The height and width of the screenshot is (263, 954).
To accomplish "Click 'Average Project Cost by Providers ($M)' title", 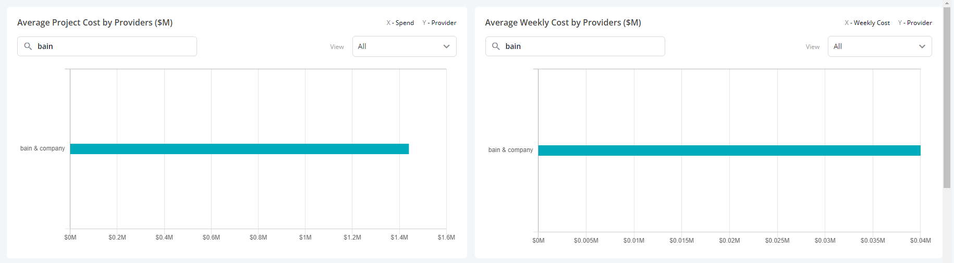I will point(95,22).
